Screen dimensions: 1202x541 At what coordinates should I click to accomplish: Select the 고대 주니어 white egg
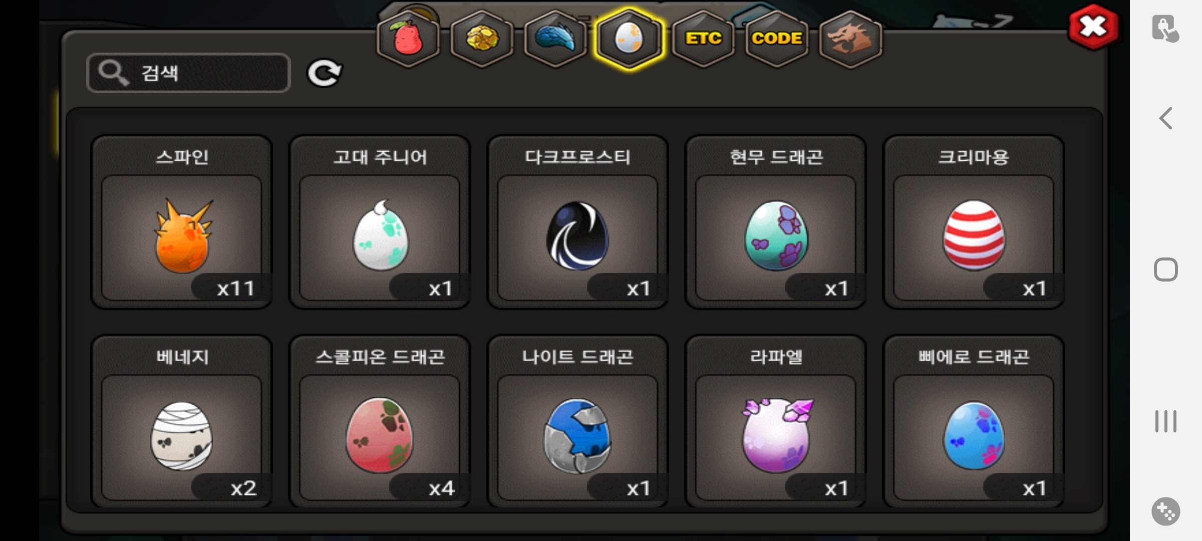380,222
